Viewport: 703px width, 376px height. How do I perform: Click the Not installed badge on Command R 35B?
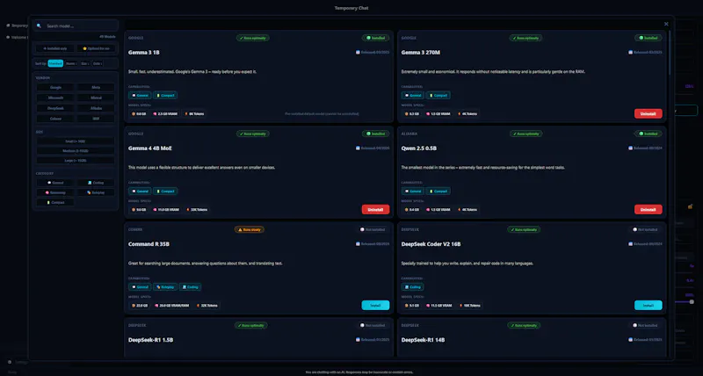(x=373, y=229)
